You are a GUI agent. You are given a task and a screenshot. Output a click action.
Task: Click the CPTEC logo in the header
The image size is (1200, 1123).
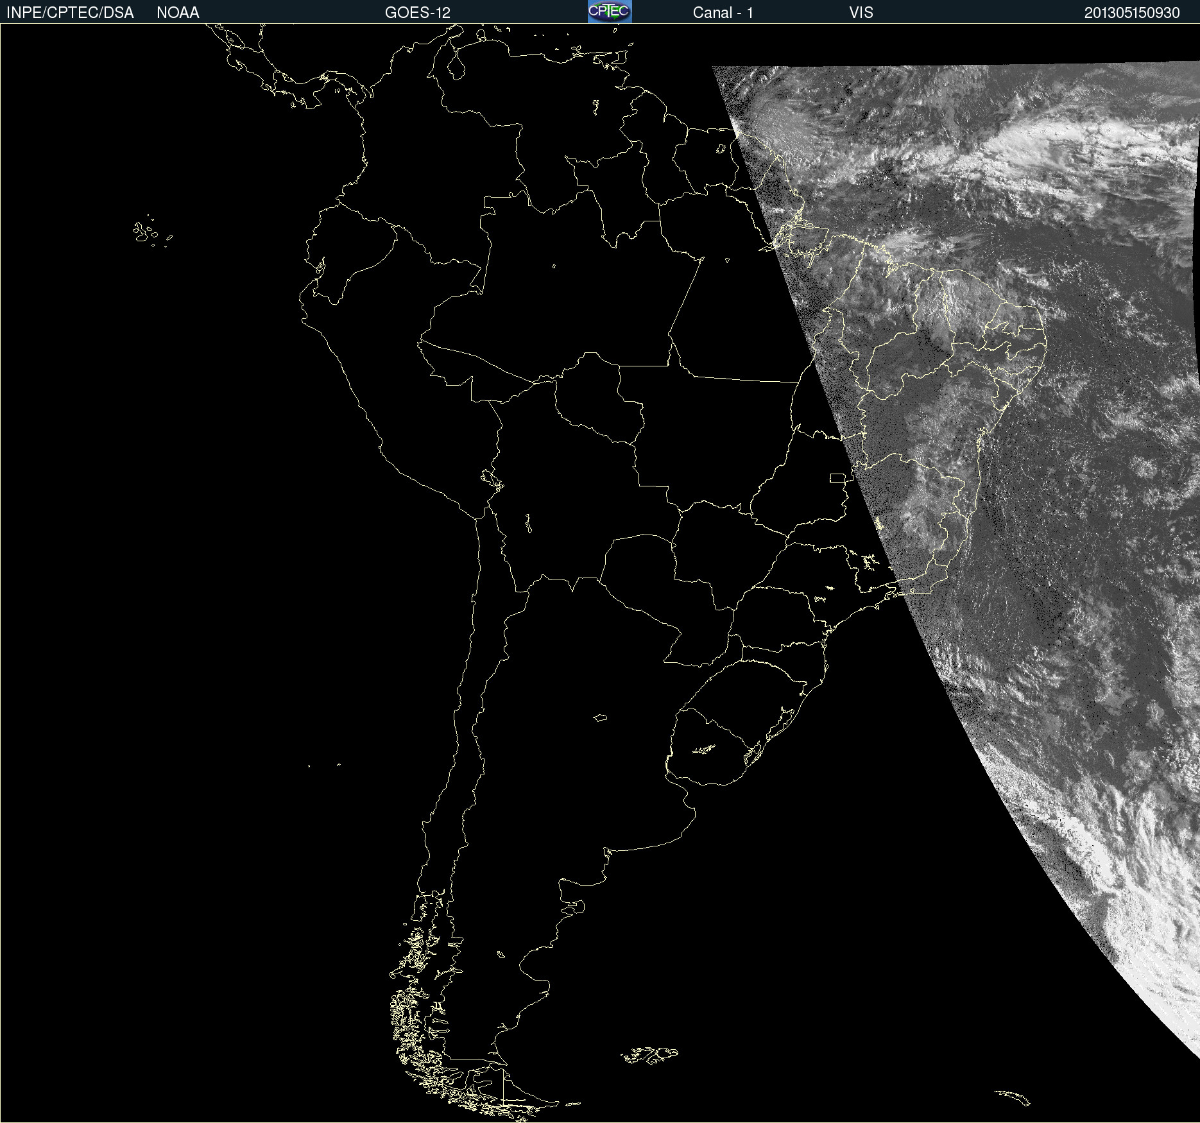point(610,12)
